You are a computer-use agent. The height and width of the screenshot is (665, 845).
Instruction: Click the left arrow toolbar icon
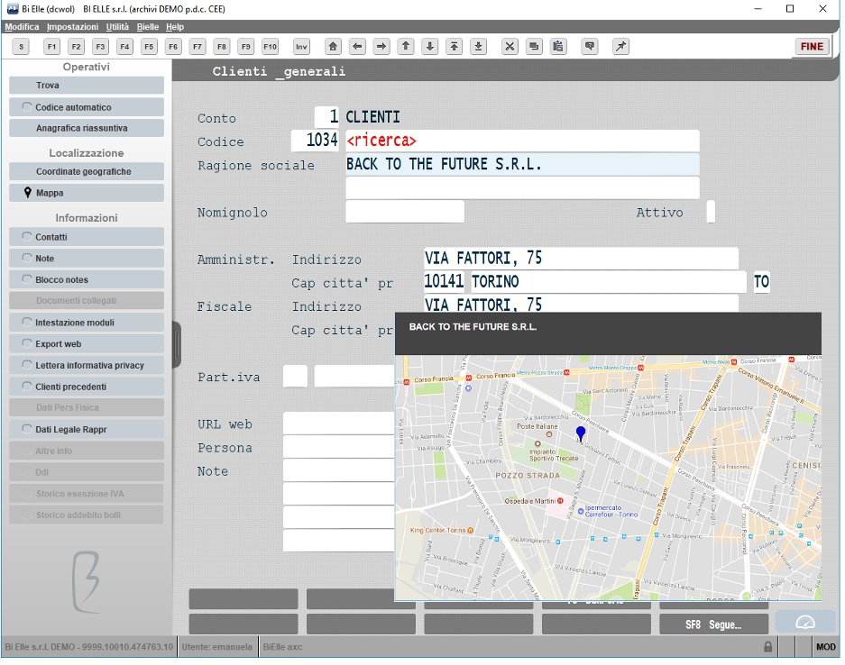(357, 47)
